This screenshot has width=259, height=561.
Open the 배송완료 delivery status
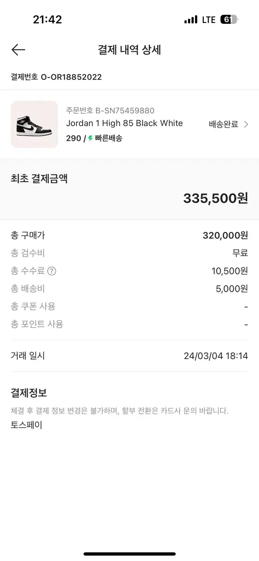[223, 124]
